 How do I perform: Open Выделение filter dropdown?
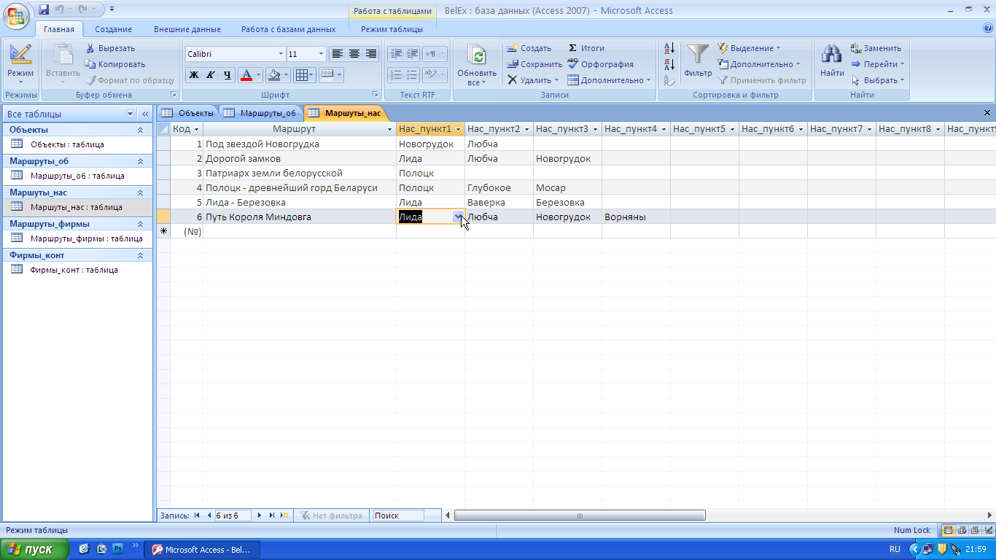[x=749, y=48]
